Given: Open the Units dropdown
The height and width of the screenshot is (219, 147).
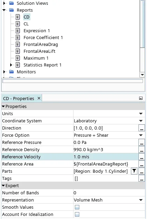Looking at the screenshot, I should 141,113.
